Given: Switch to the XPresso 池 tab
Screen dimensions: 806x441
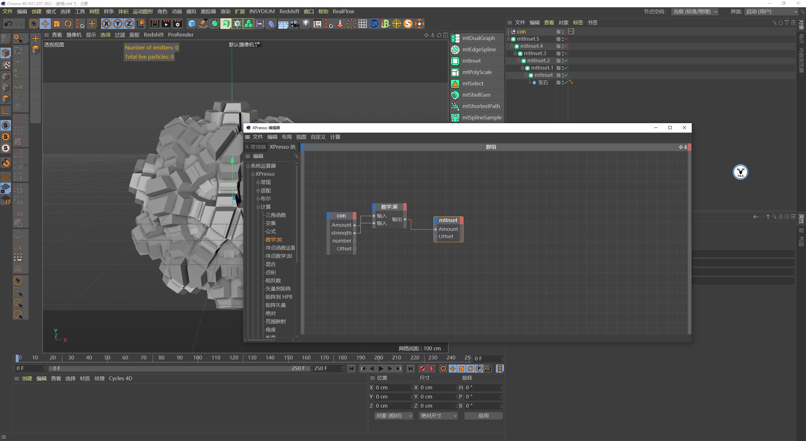Looking at the screenshot, I should [282, 147].
